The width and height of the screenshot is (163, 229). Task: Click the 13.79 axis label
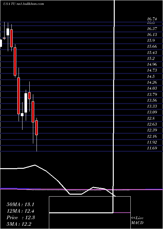pos(152,95)
